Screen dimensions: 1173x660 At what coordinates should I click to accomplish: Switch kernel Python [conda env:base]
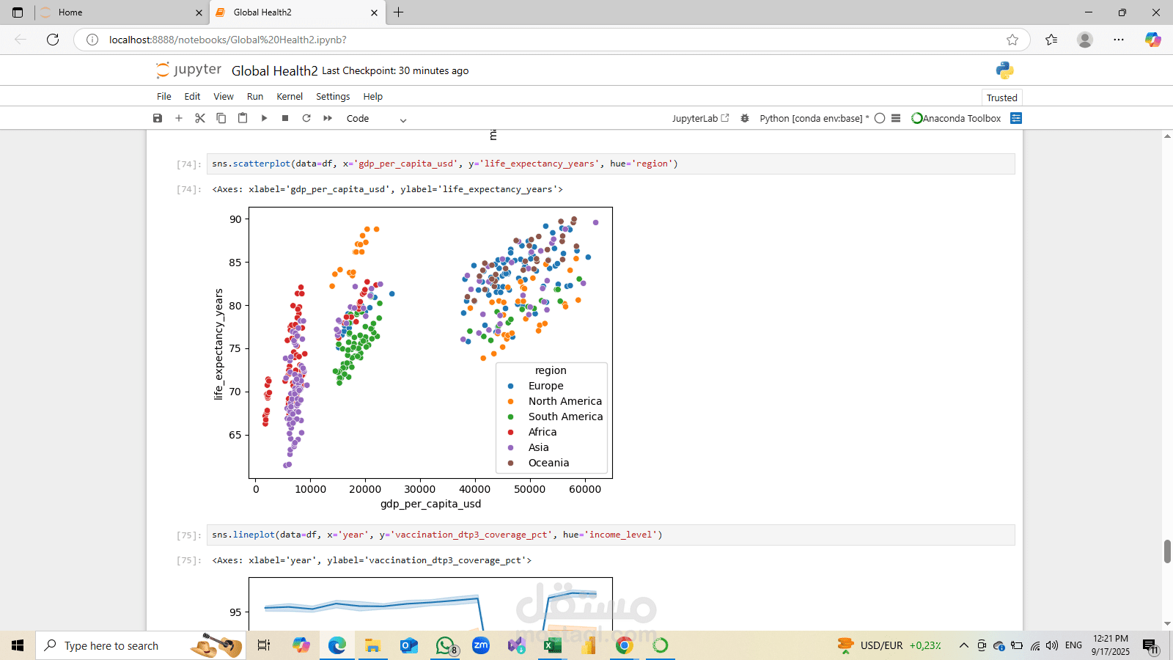[x=814, y=118]
